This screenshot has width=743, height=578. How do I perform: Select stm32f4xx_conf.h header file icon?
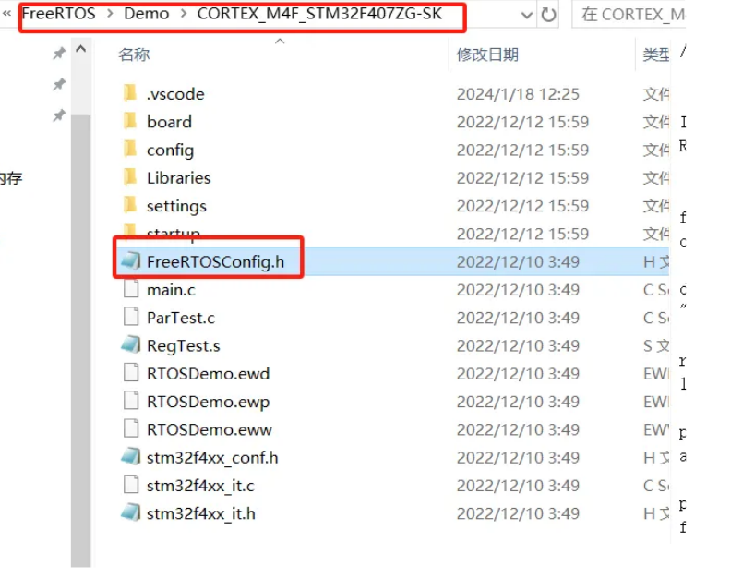coord(131,457)
